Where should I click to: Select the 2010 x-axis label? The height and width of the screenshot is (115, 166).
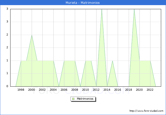click(86, 90)
